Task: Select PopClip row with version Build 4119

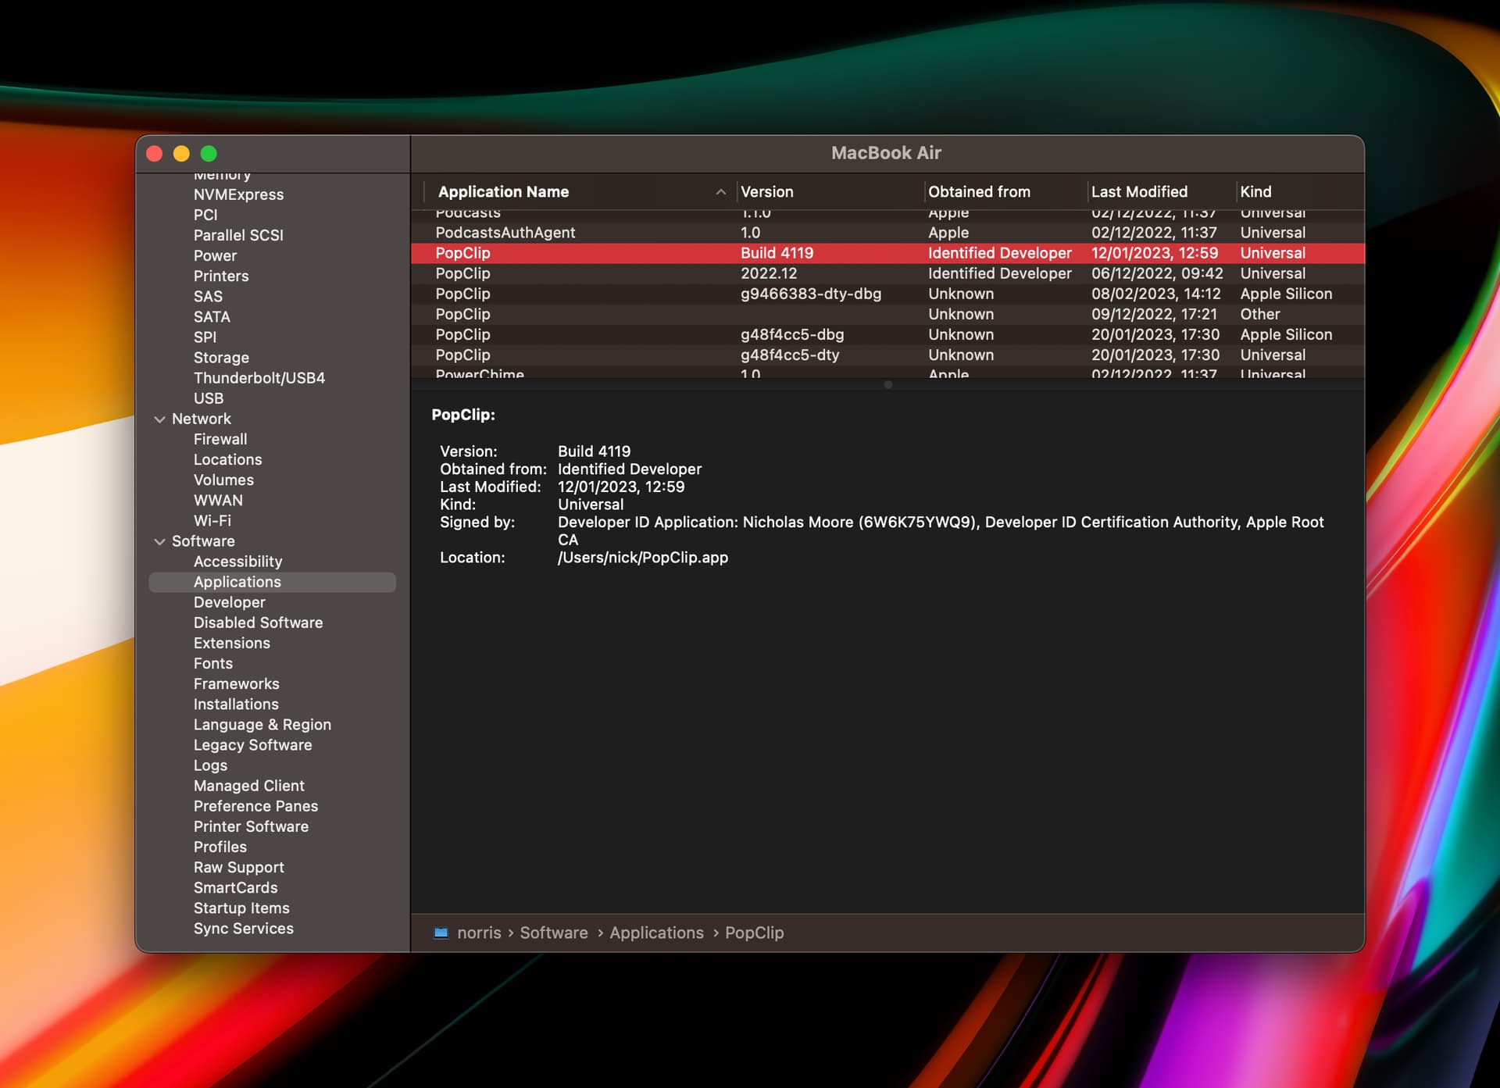Action: 887,253
